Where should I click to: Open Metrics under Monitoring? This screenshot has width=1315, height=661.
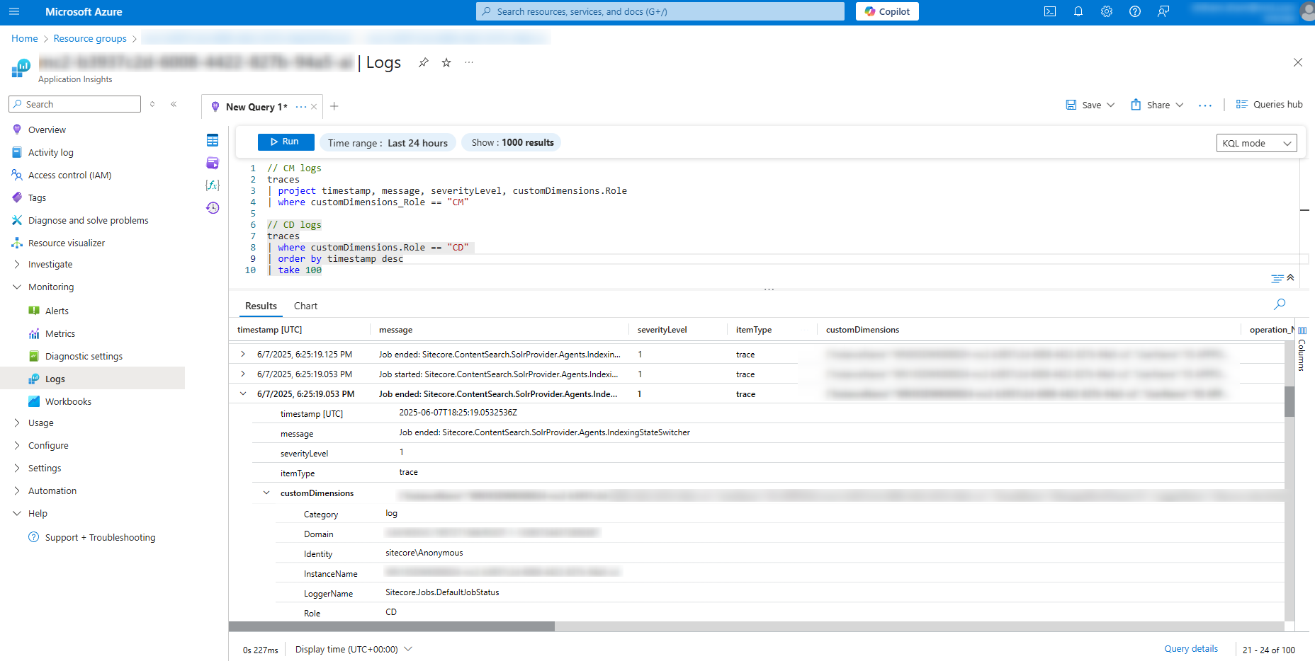click(x=60, y=333)
